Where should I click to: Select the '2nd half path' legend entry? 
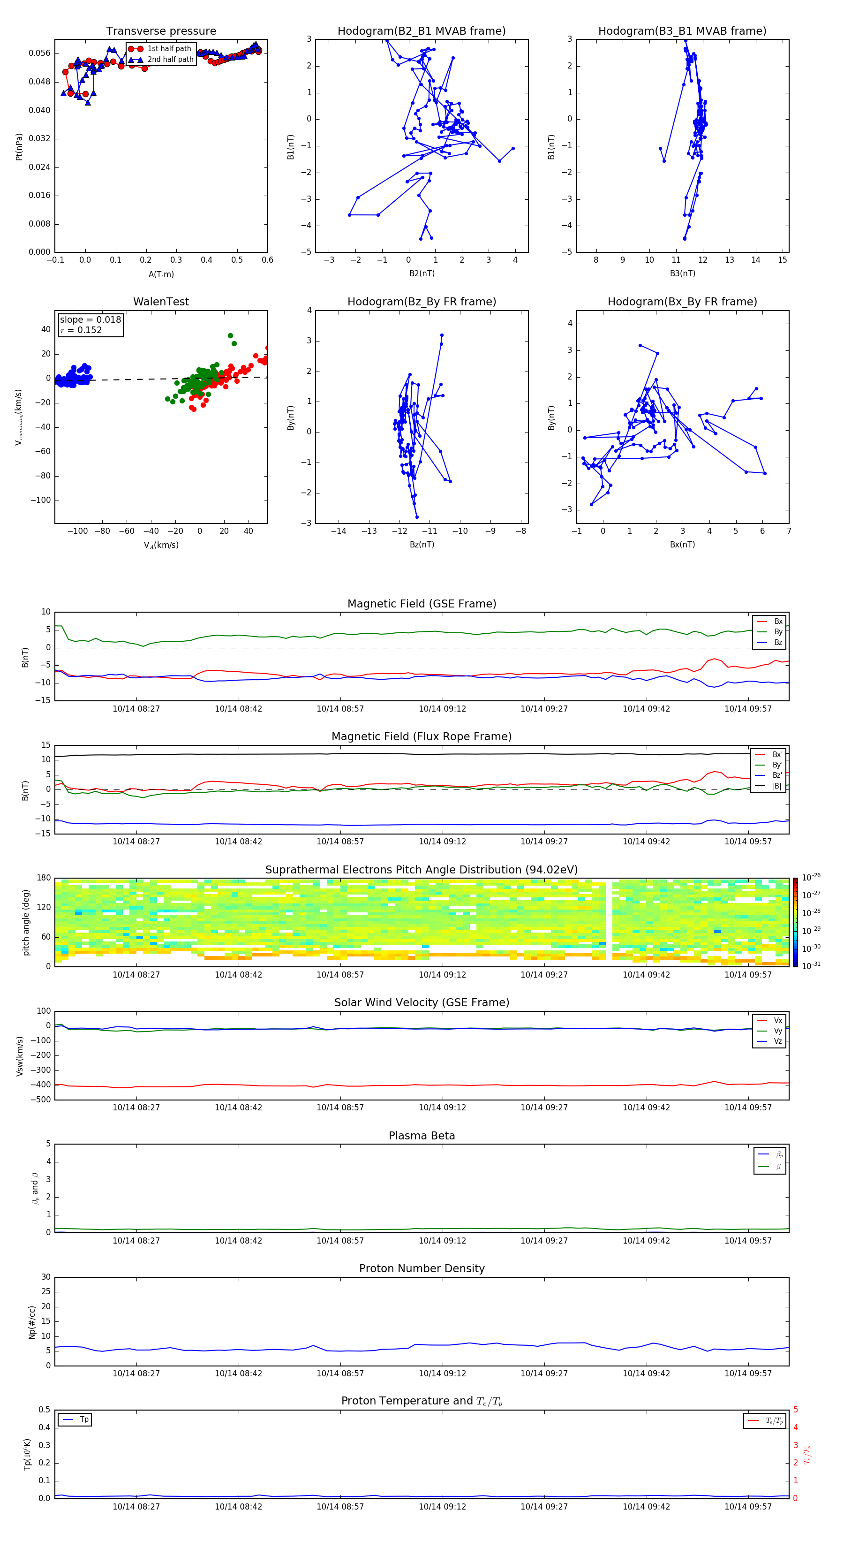point(161,60)
